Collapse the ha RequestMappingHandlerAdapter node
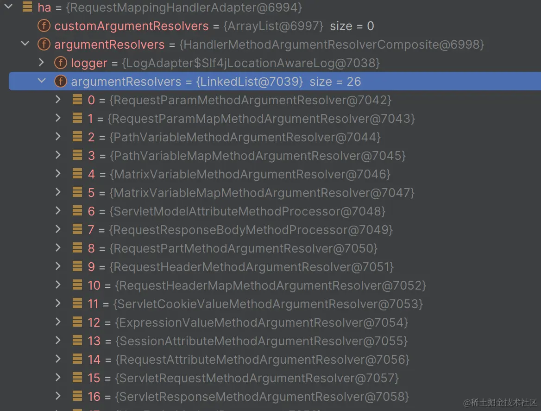 [x=8, y=6]
